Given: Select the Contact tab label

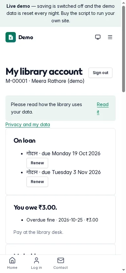Looking at the screenshot, I should [x=61, y=268].
